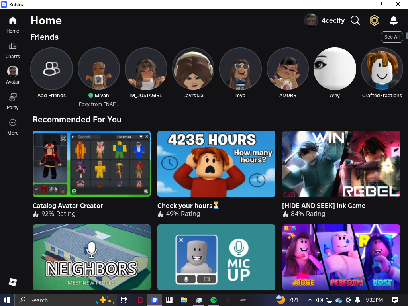Click the Roblox taskbar icon
The width and height of the screenshot is (408, 306).
[155, 300]
